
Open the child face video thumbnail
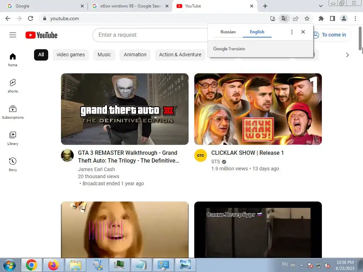coord(125,229)
